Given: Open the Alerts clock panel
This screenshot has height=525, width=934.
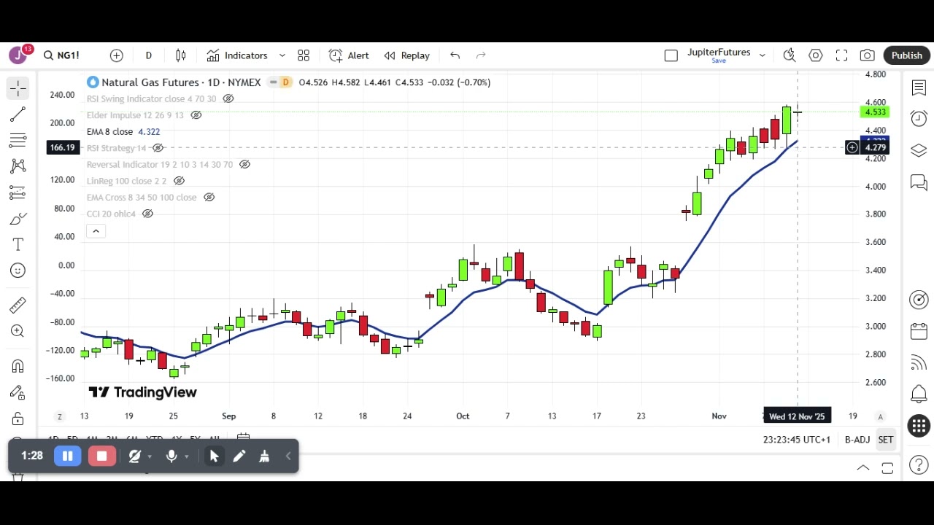Looking at the screenshot, I should point(919,118).
